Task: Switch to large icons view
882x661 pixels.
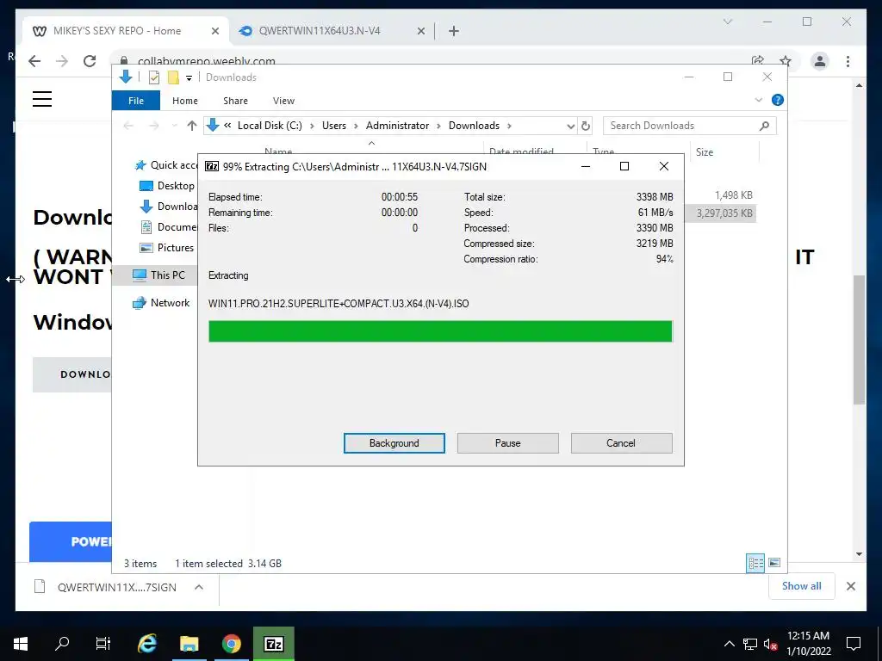Action: 774,563
